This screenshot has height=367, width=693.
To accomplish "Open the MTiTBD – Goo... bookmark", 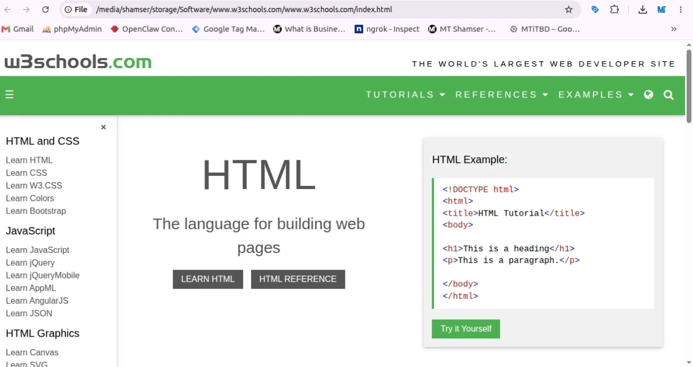I will pos(545,29).
